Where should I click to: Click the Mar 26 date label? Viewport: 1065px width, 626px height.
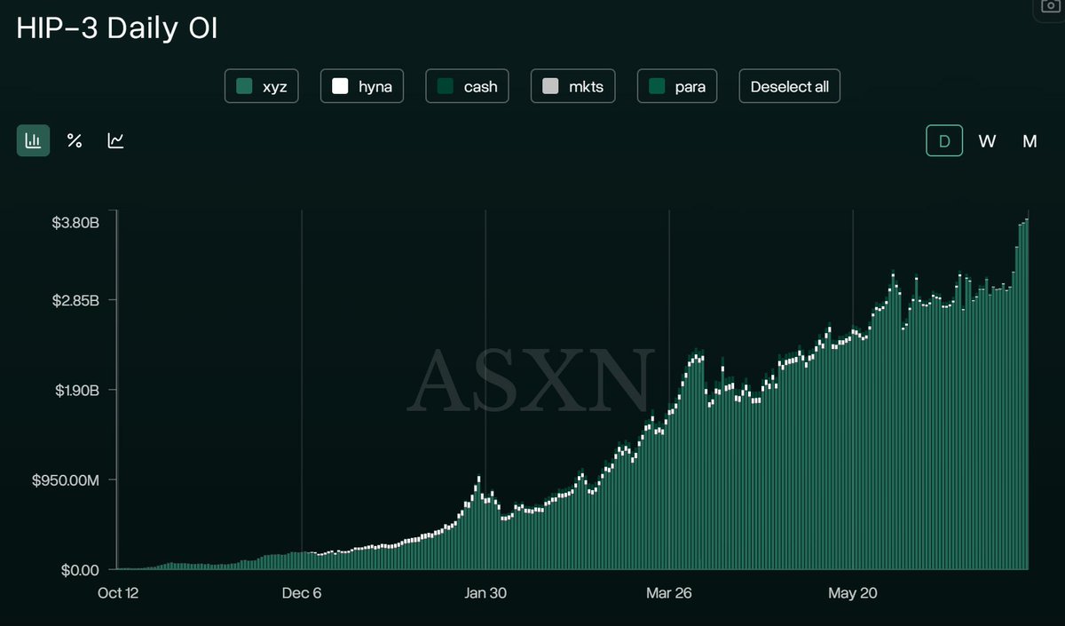669,593
